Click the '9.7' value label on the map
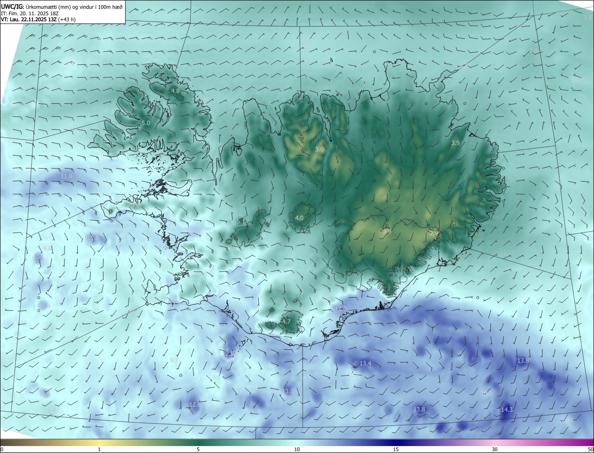 click(x=174, y=360)
